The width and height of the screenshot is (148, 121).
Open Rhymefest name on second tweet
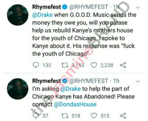pos(47,81)
